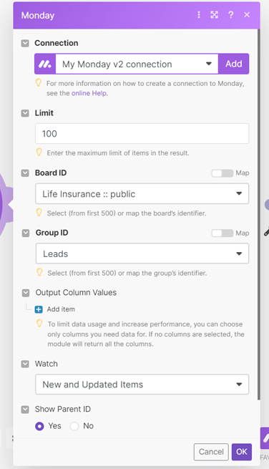The image size is (269, 469).
Task: Open the three-dot options menu in the header
Action: click(x=199, y=14)
